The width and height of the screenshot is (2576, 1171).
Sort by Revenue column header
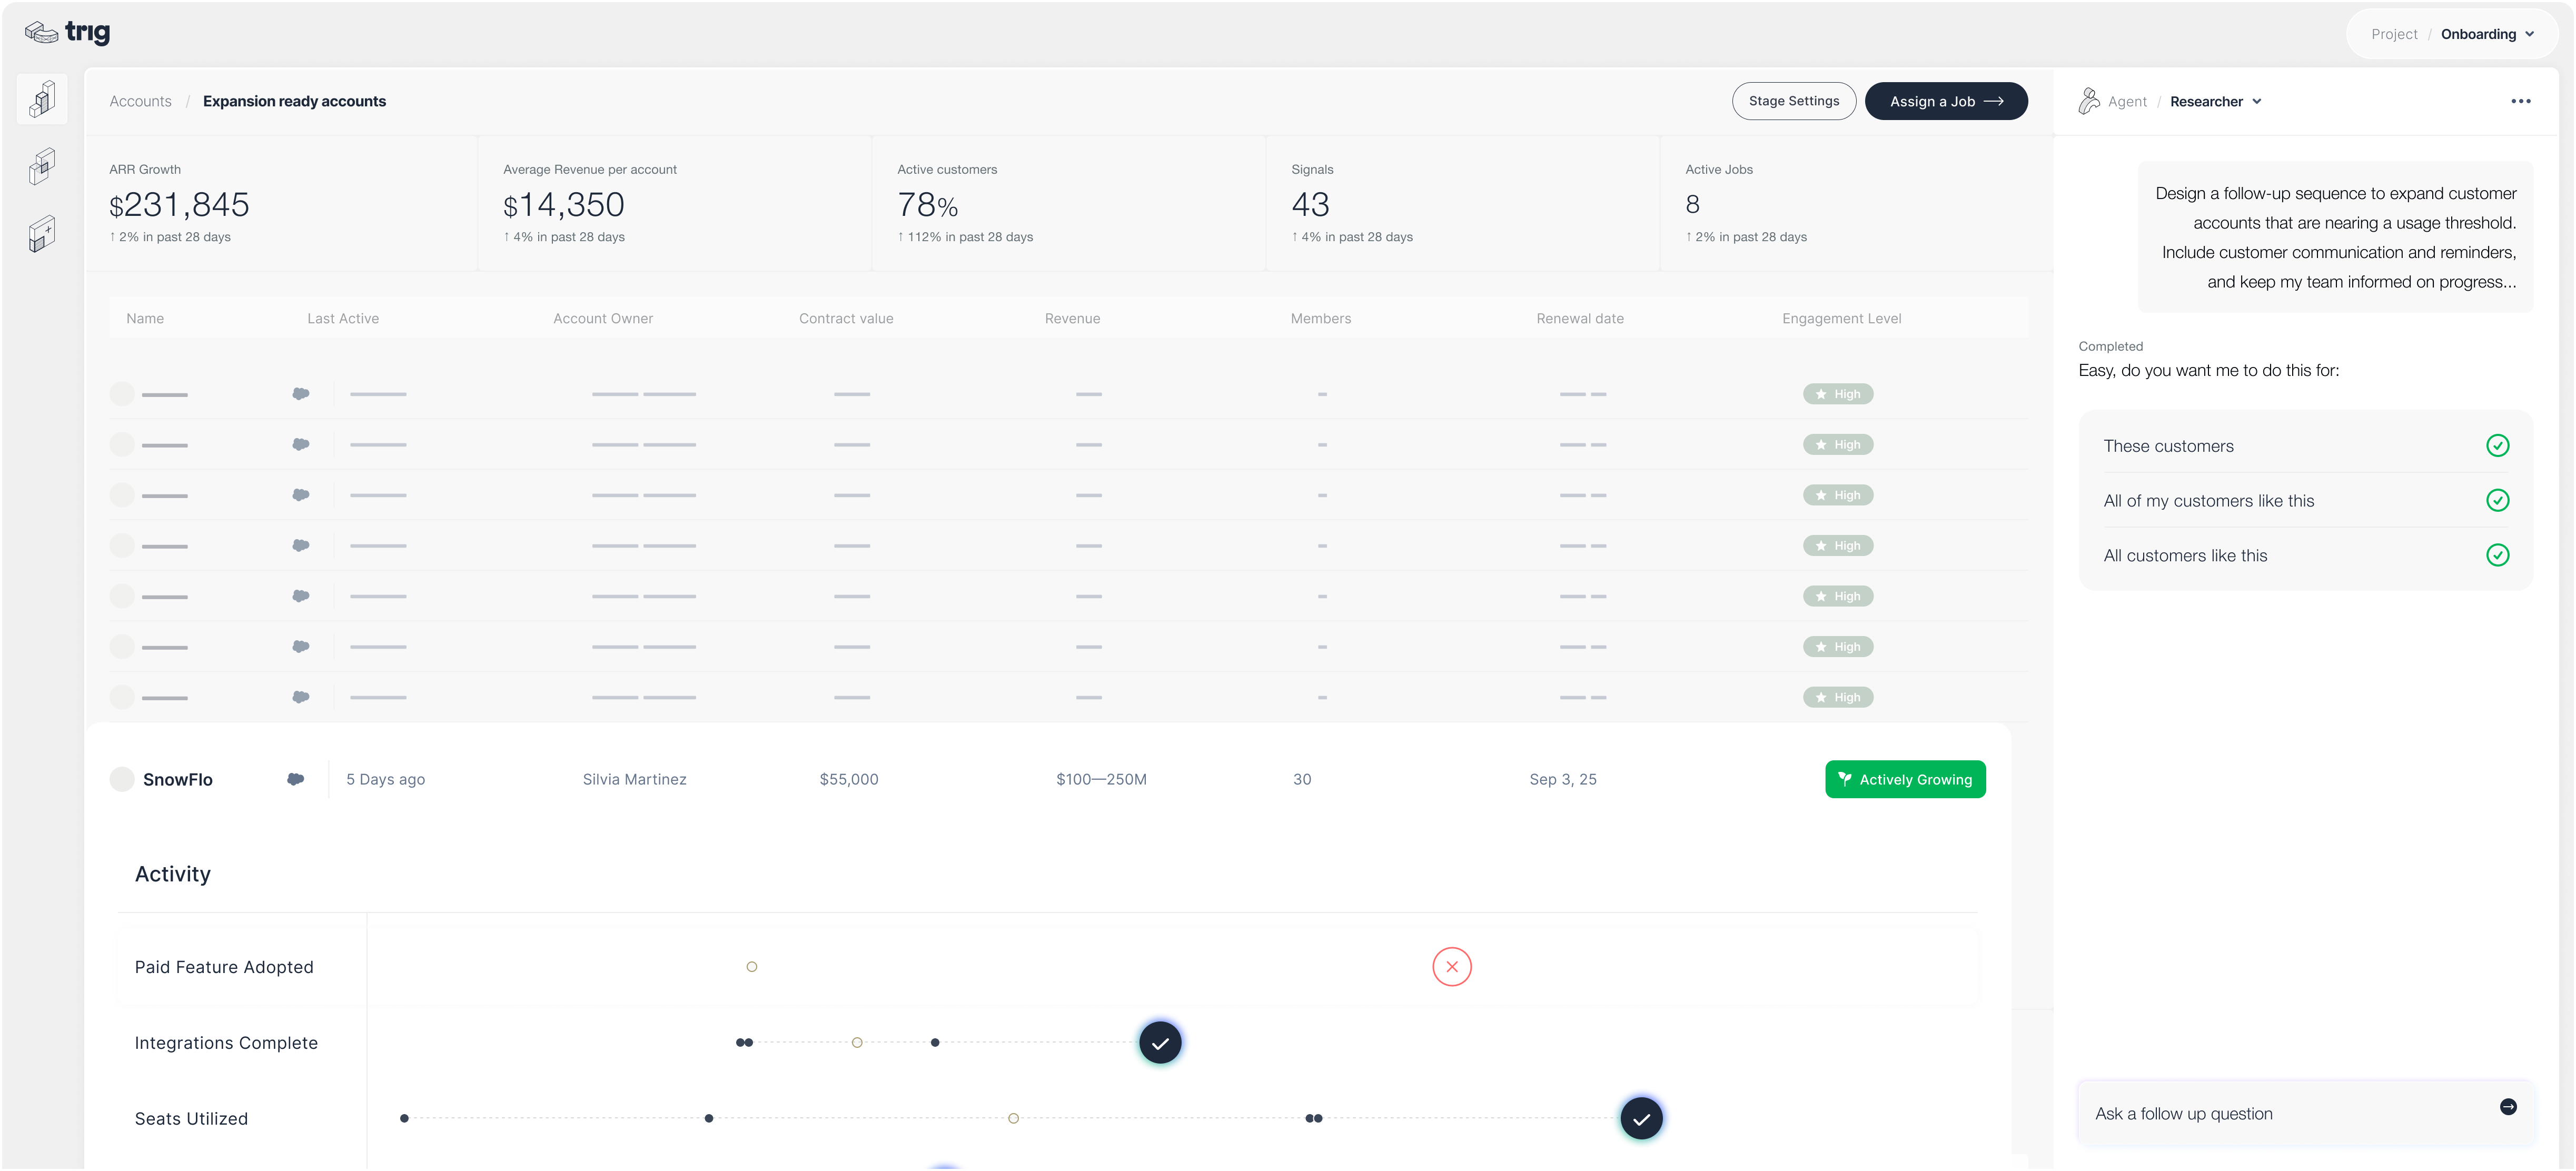[1072, 318]
